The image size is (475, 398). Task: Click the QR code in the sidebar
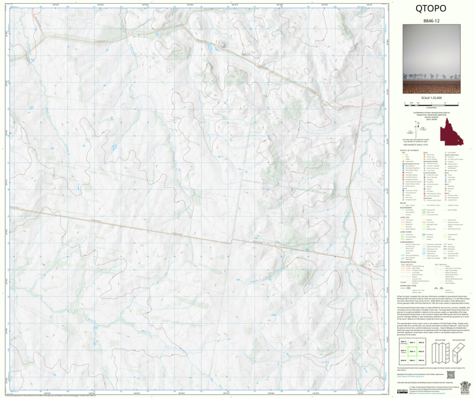click(x=451, y=375)
